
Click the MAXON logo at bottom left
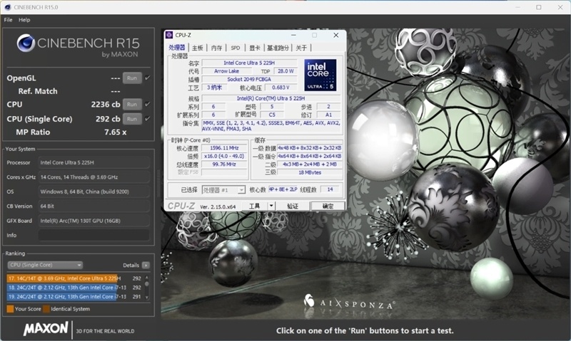pyautogui.click(x=46, y=330)
